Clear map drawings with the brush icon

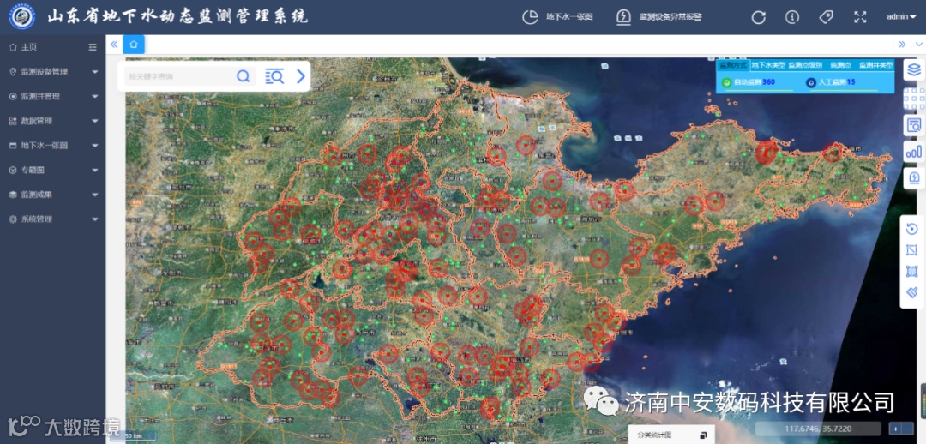click(911, 292)
